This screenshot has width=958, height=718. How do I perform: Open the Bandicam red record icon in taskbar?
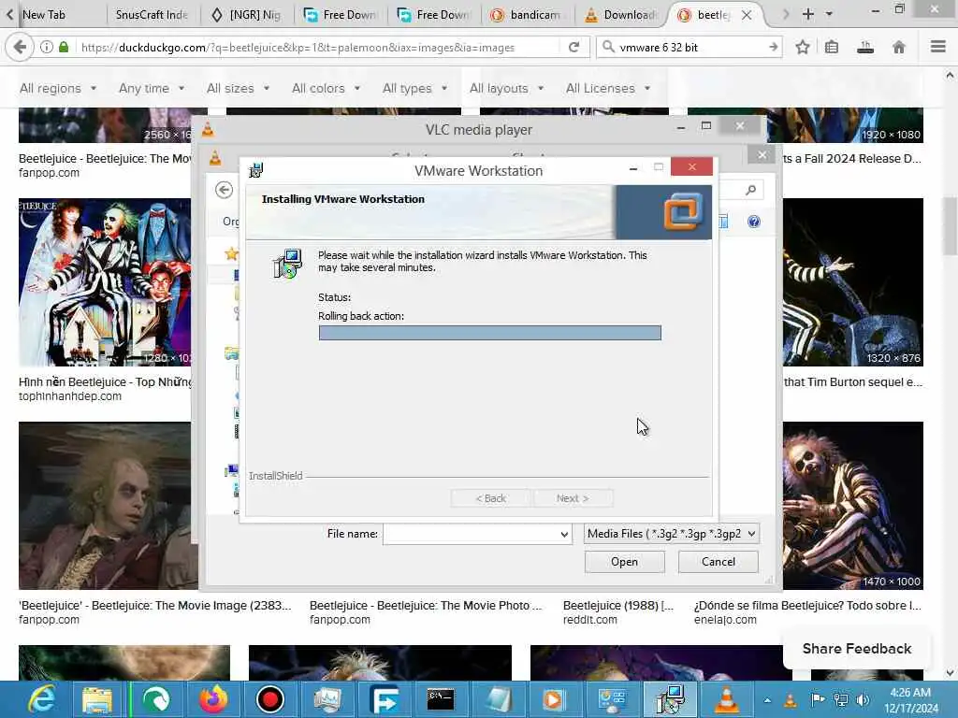(269, 699)
